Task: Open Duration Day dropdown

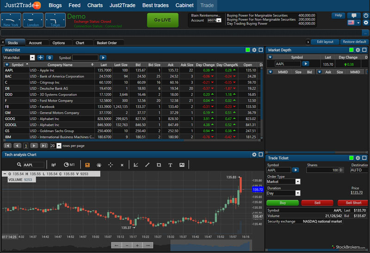Action: (298, 193)
